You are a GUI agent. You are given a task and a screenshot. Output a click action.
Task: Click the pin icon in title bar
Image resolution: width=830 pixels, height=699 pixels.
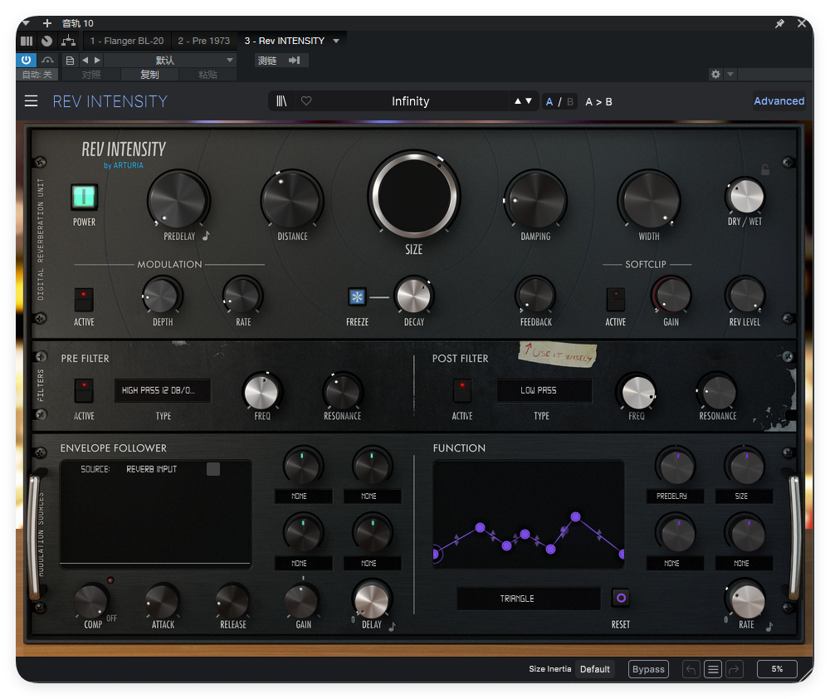coord(779,23)
